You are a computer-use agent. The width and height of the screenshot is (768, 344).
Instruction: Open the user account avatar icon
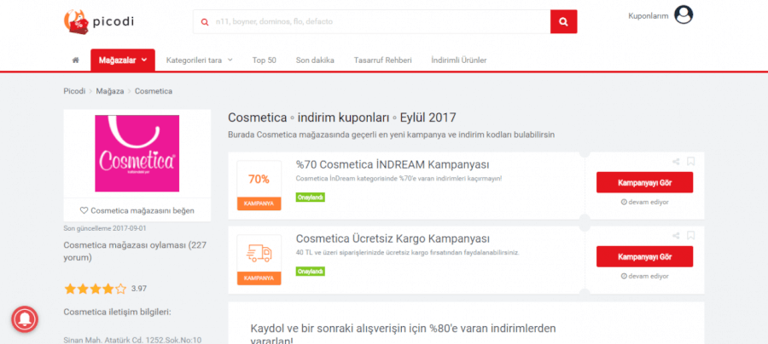click(684, 14)
